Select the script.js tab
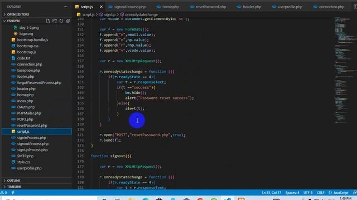 click(x=87, y=7)
